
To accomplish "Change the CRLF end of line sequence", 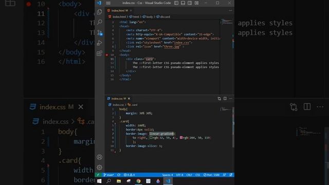I will [189, 175].
